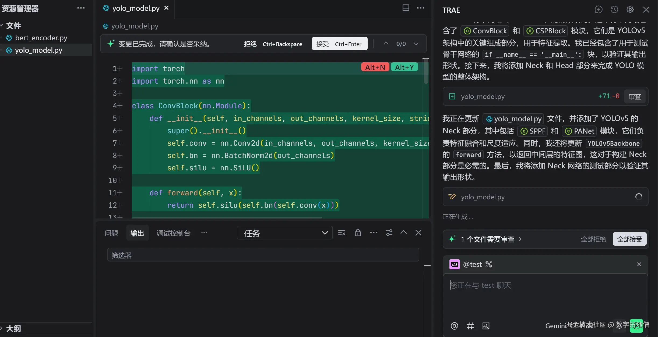Screen dimensions: 658x337
Task: Switch to the 调试控制台 tab
Action: click(173, 233)
